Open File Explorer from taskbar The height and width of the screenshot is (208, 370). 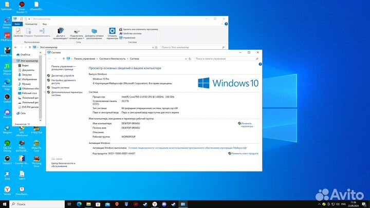click(88, 204)
